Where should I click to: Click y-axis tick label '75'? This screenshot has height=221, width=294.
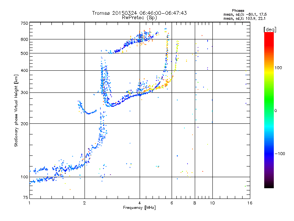(26, 197)
